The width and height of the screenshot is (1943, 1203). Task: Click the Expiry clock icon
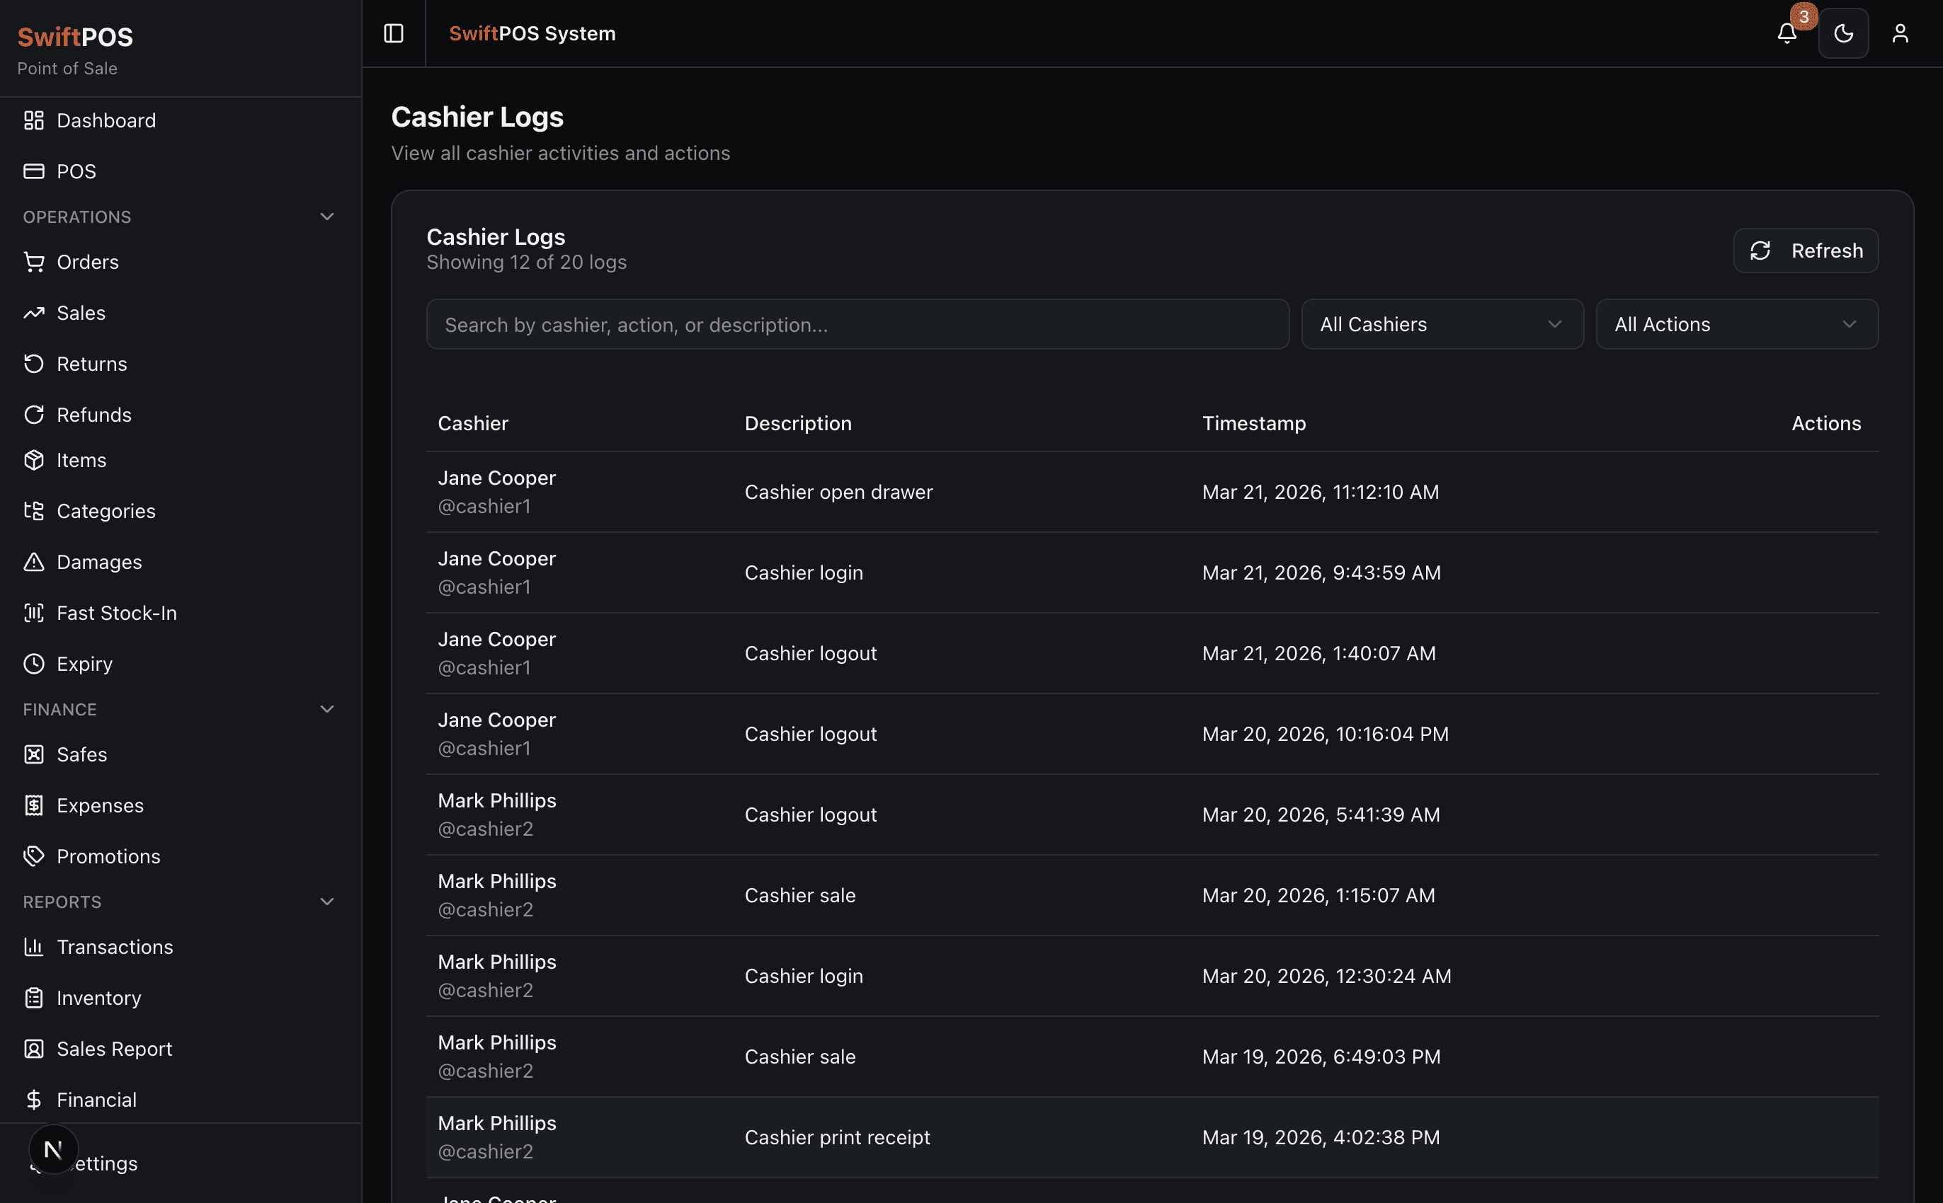click(x=33, y=664)
